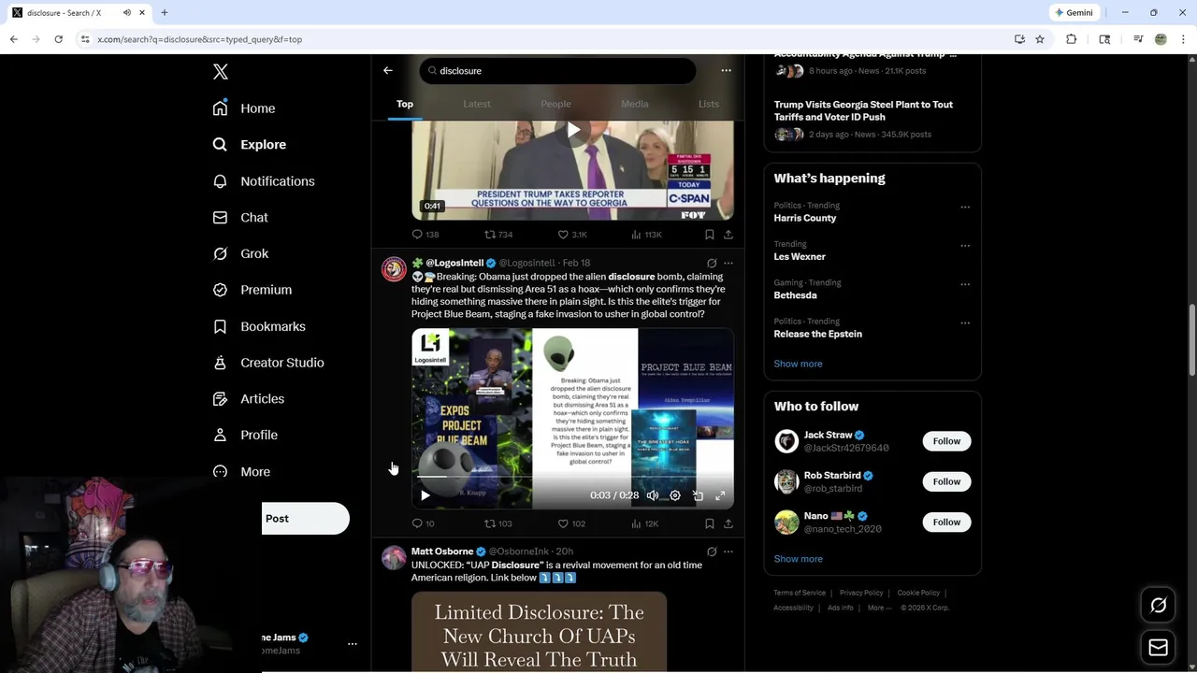The width and height of the screenshot is (1197, 673).
Task: Bookmark this page with the star icon
Action: (1040, 39)
